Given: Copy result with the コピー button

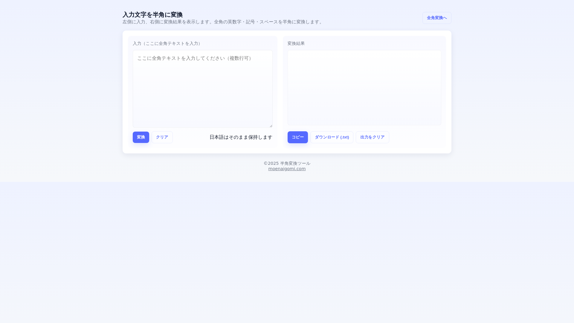Looking at the screenshot, I should 297,137.
